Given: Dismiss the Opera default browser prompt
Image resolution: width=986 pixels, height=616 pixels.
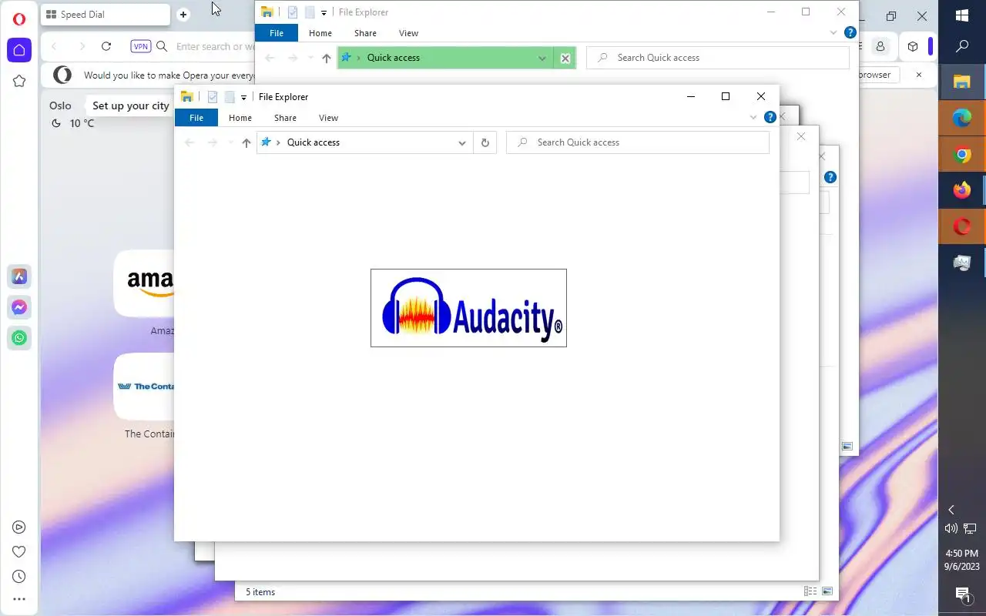Looking at the screenshot, I should tap(919, 75).
